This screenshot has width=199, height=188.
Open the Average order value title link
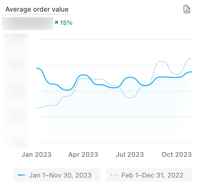click(x=37, y=9)
